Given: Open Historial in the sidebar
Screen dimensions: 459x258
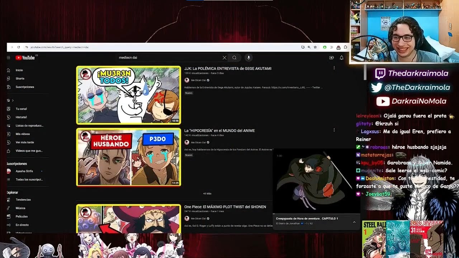Looking at the screenshot, I should 21,117.
